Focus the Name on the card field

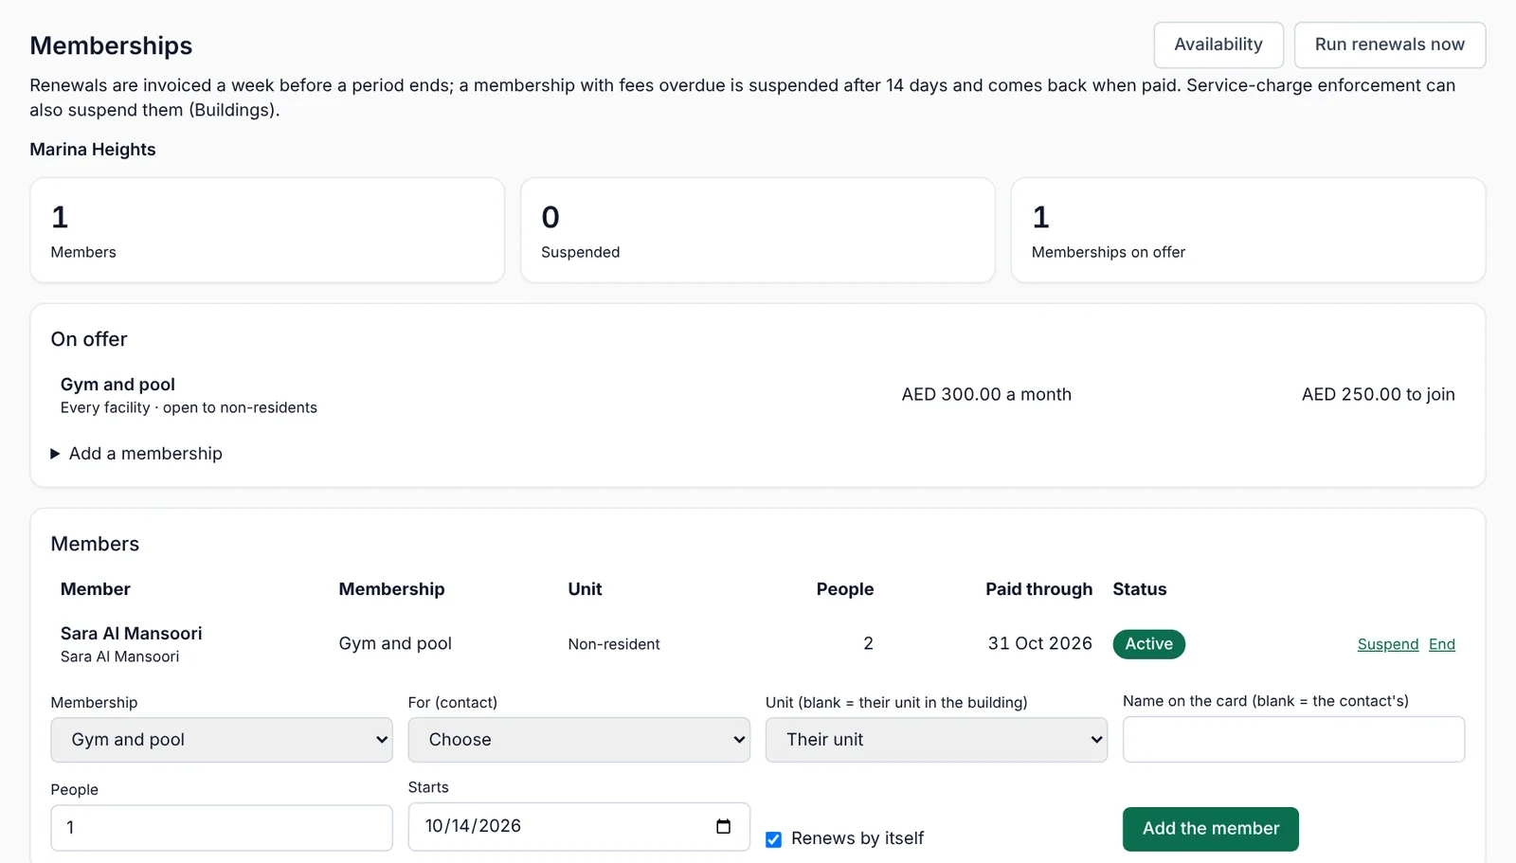1293,739
